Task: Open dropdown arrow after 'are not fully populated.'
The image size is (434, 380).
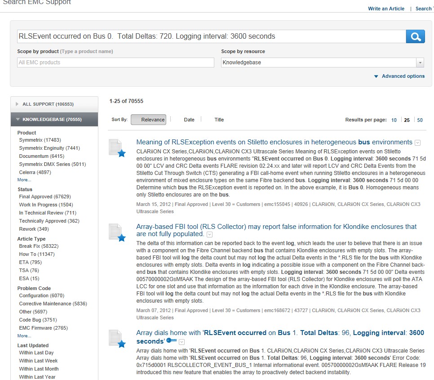Action: (x=210, y=235)
